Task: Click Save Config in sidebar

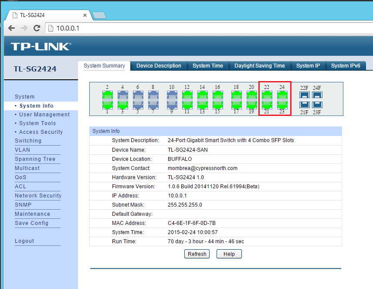Action: tap(31, 223)
